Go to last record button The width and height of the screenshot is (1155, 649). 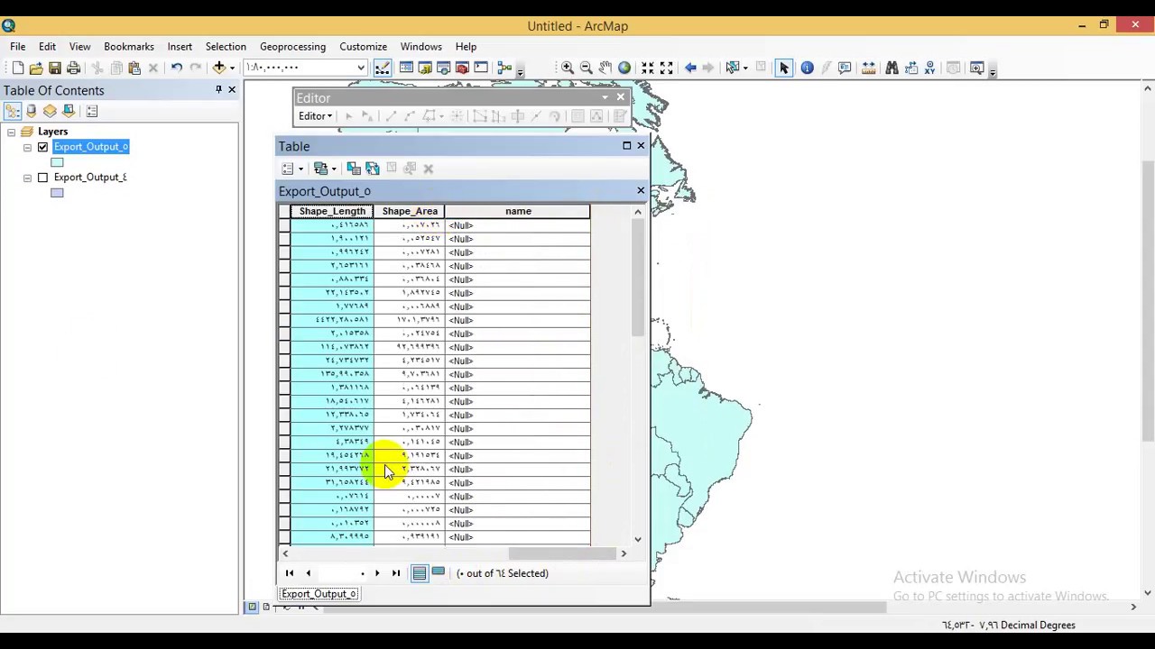coord(395,573)
